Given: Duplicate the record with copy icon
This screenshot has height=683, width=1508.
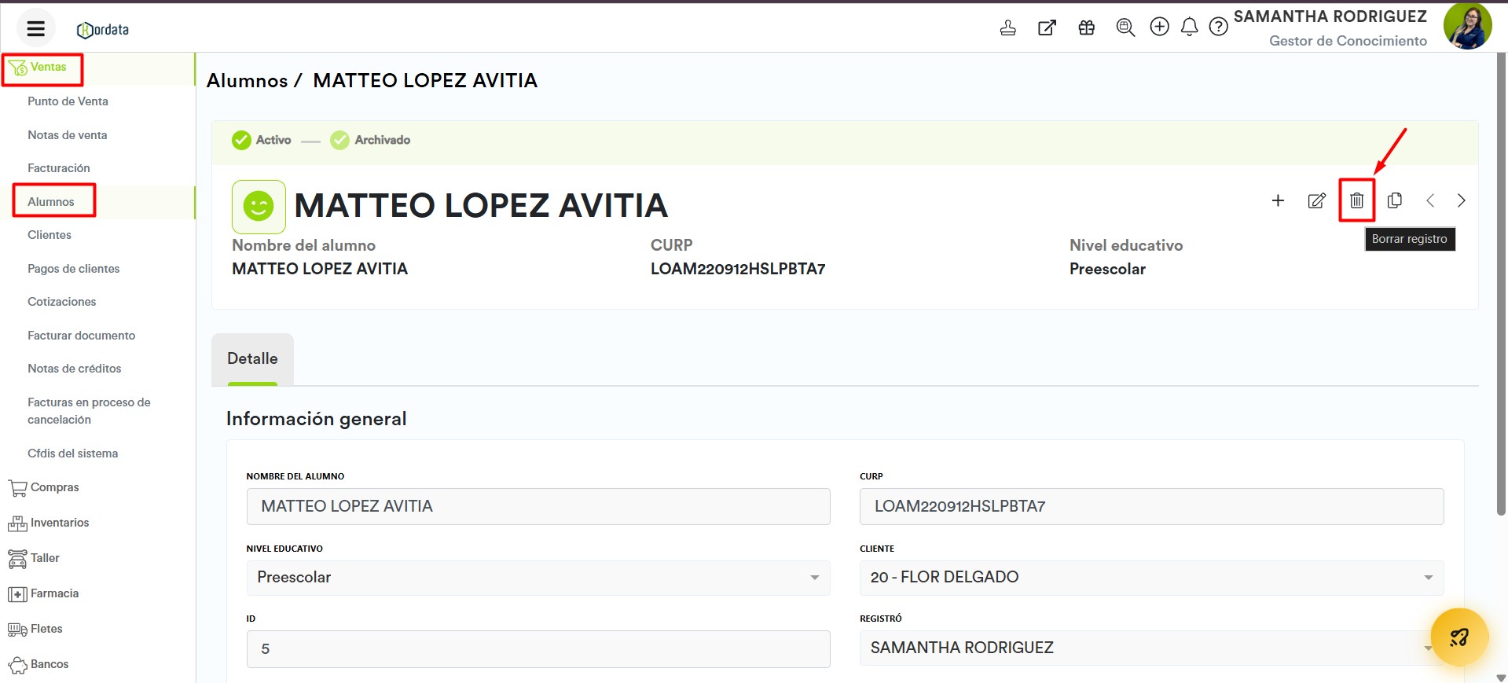Looking at the screenshot, I should click(1395, 200).
